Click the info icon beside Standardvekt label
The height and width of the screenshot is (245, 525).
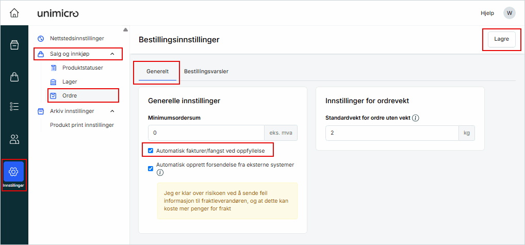click(416, 118)
